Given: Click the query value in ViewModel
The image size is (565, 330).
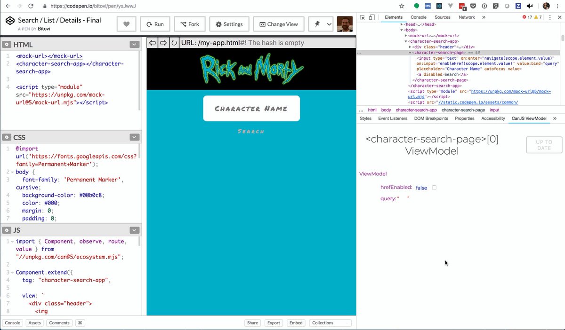Looking at the screenshot, I should [404, 198].
